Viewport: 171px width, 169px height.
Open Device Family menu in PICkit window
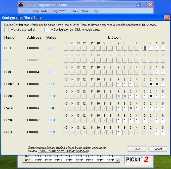39,11
